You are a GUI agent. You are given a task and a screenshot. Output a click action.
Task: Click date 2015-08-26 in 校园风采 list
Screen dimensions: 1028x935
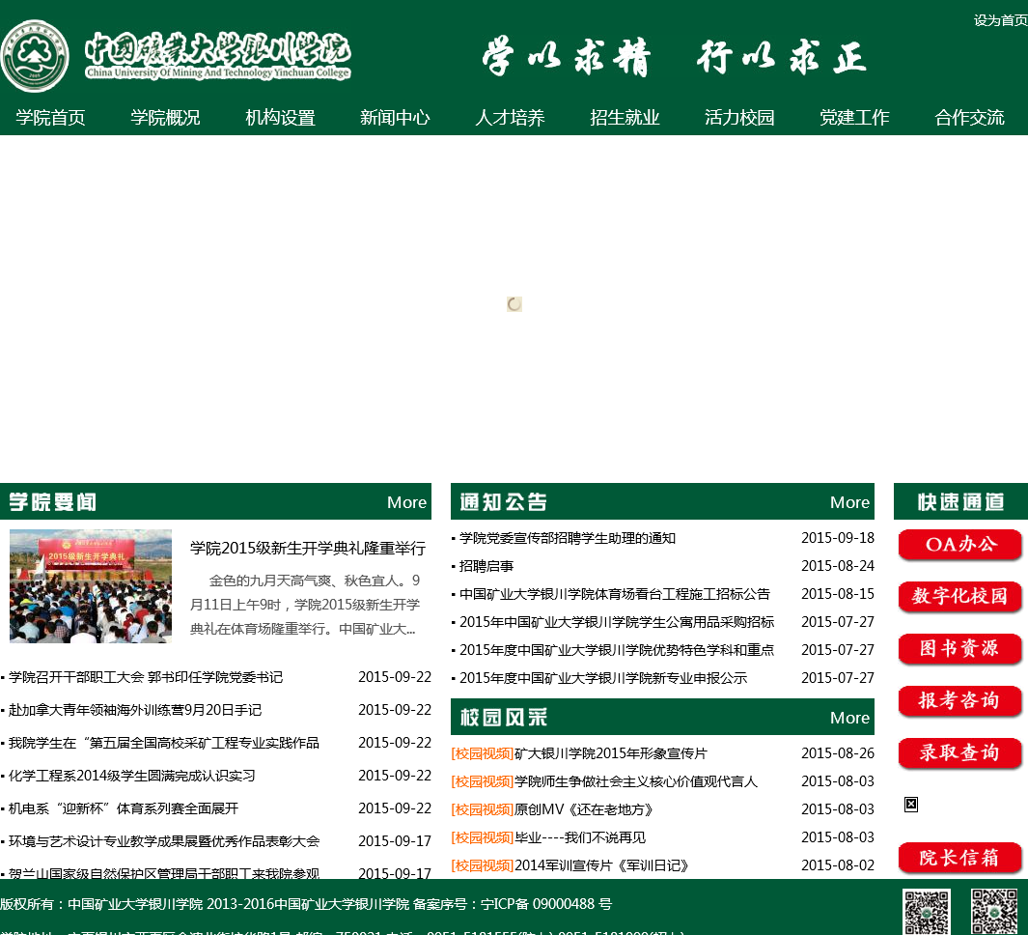pyautogui.click(x=838, y=753)
